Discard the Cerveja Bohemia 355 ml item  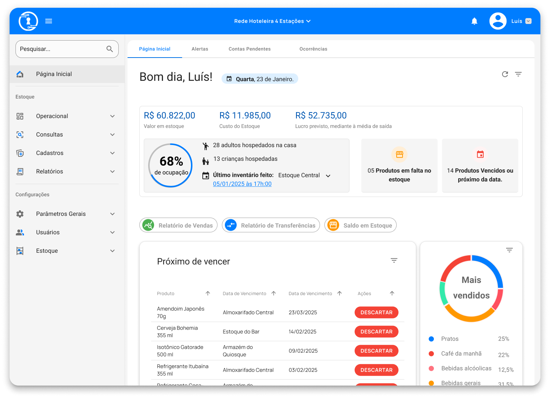[376, 332]
